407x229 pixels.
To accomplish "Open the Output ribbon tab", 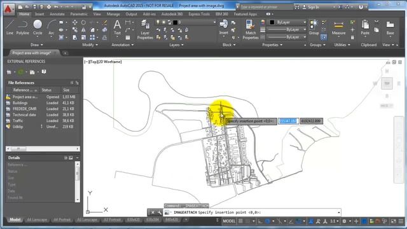I will (x=131, y=14).
